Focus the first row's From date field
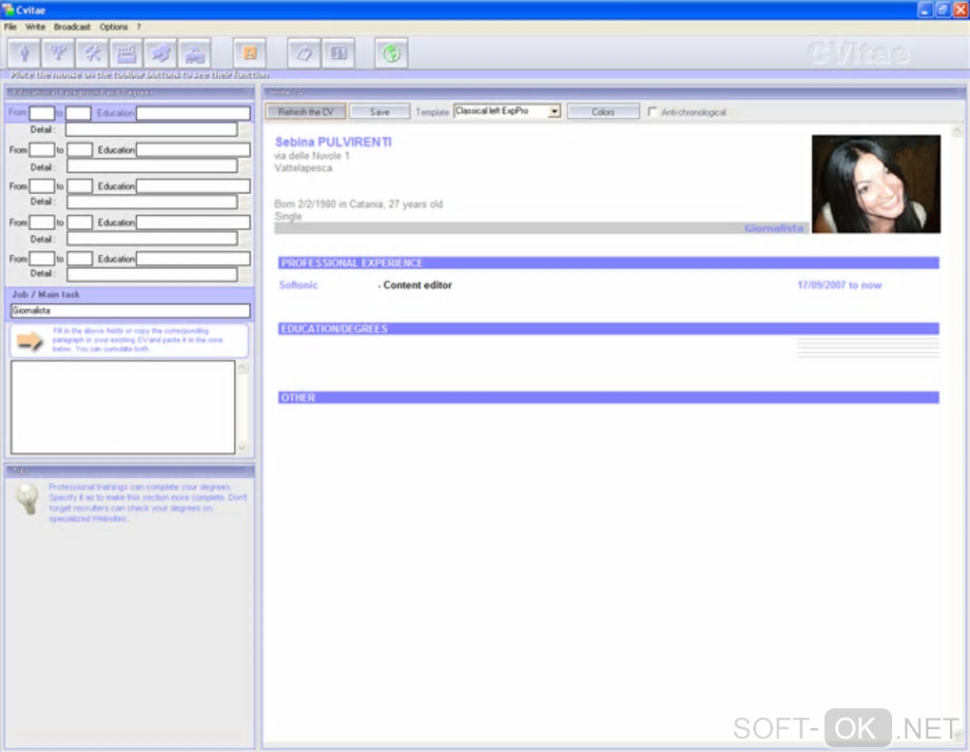 pos(42,113)
